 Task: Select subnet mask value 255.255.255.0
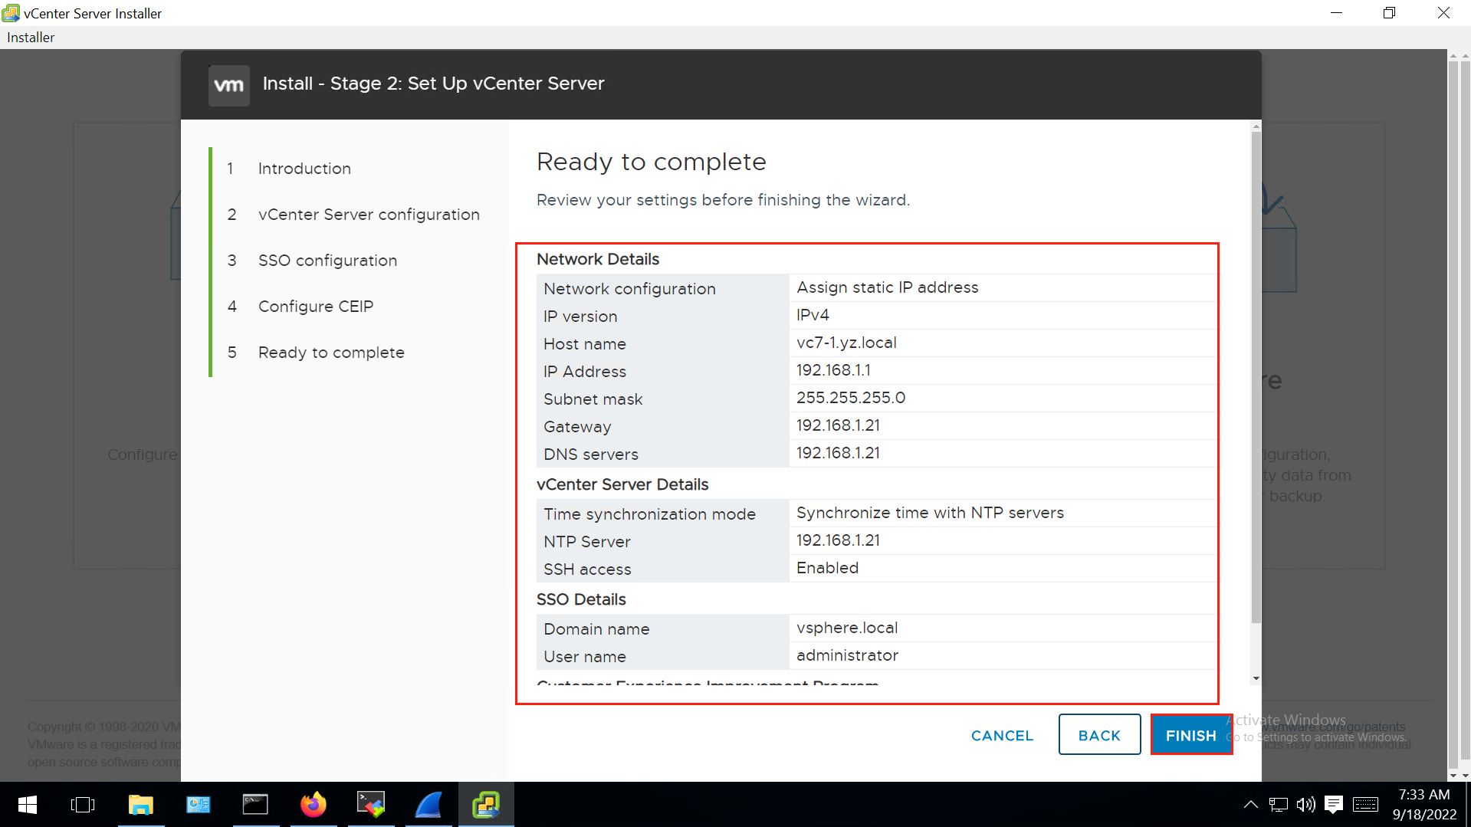click(851, 398)
